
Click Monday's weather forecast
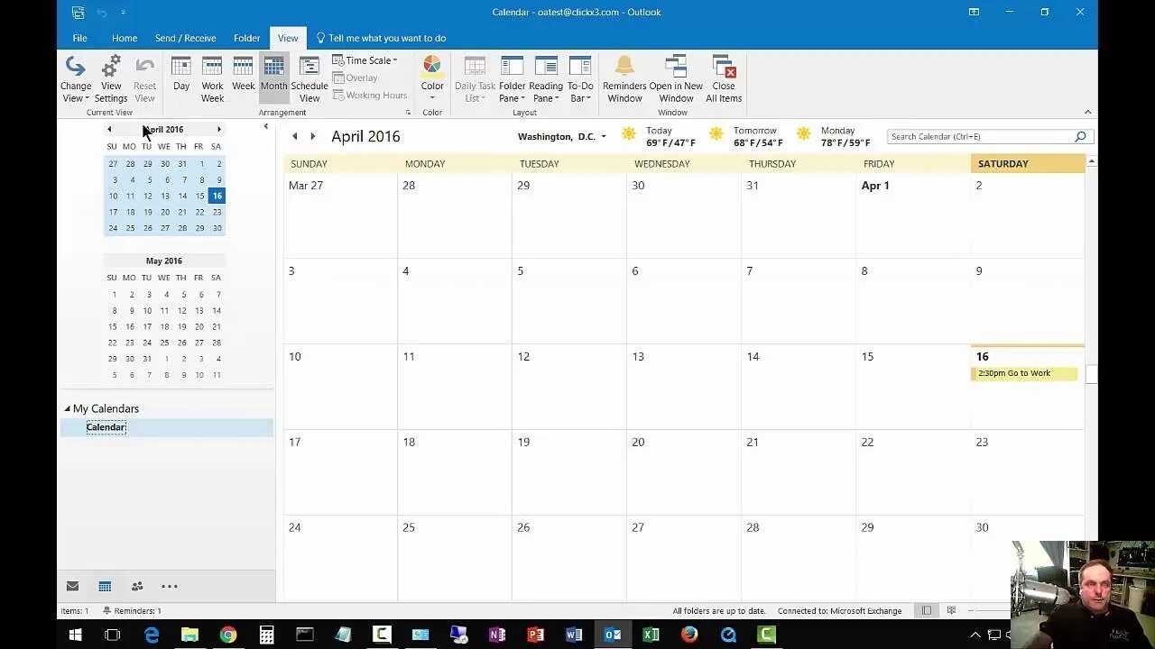pos(836,136)
